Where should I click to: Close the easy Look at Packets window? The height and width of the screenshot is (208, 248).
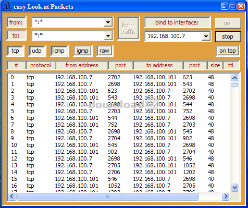point(241,6)
